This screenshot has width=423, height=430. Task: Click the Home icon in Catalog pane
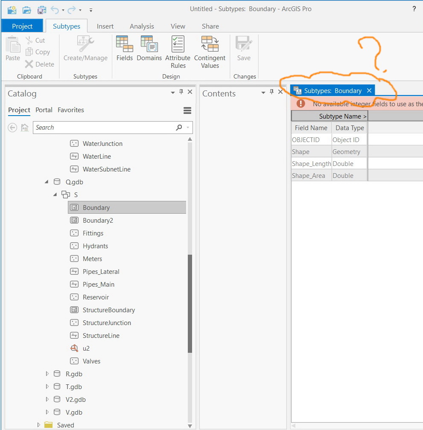click(x=25, y=128)
